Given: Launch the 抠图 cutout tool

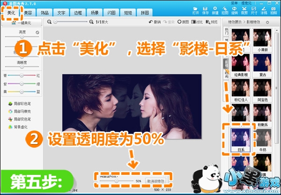Looking at the screenshot, I should point(225,11).
